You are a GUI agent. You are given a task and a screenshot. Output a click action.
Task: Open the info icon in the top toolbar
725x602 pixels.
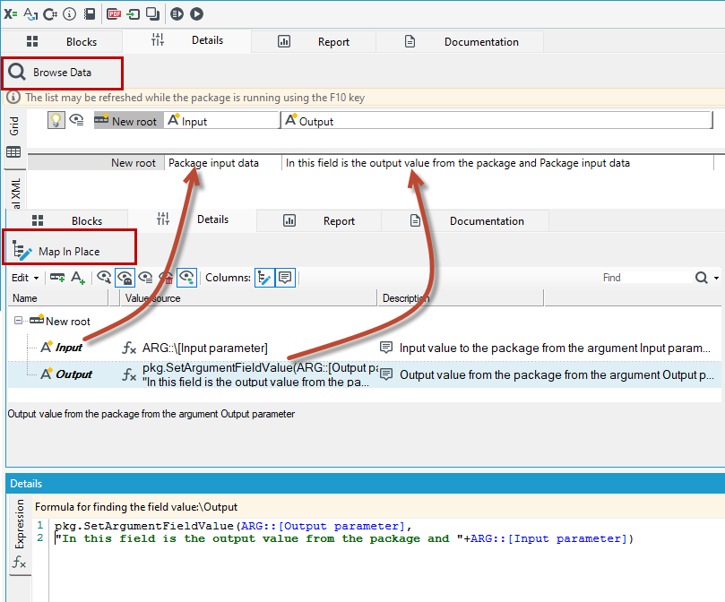pyautogui.click(x=69, y=13)
